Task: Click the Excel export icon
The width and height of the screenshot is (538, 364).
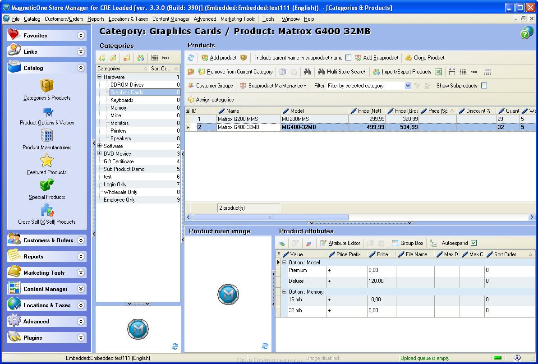Action: coord(438,72)
